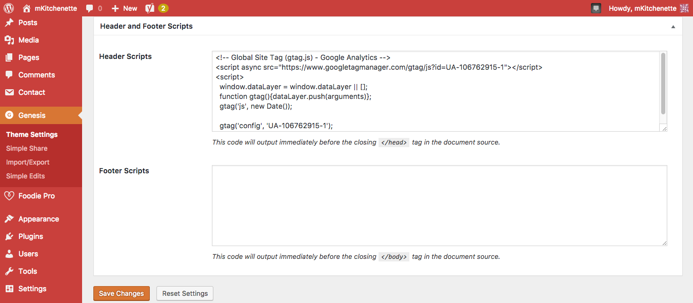The image size is (693, 303).
Task: Click the WordPress logo icon
Action: coord(8,8)
